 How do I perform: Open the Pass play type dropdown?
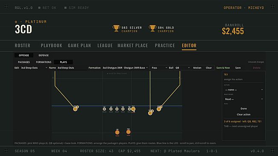coord(159,68)
